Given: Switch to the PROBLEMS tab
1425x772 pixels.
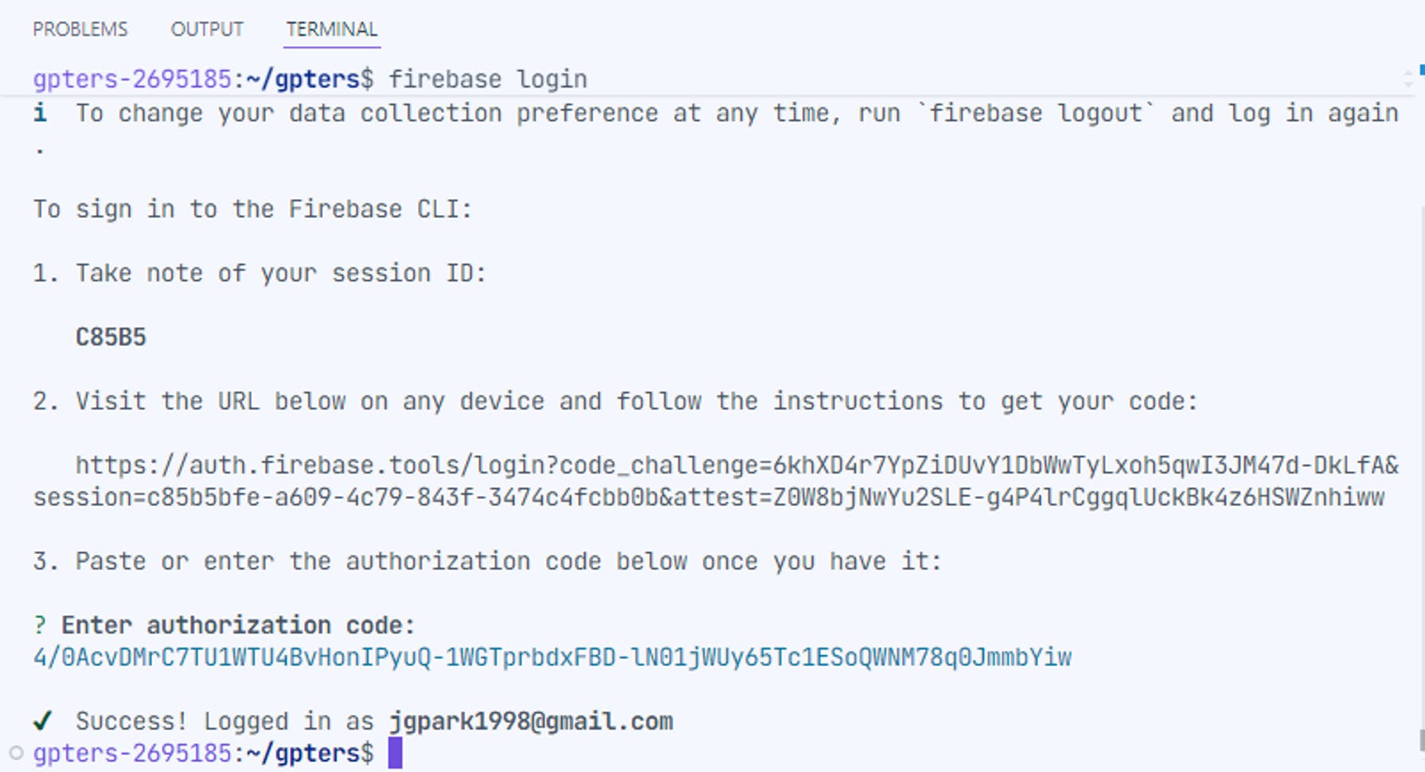Looking at the screenshot, I should point(80,29).
